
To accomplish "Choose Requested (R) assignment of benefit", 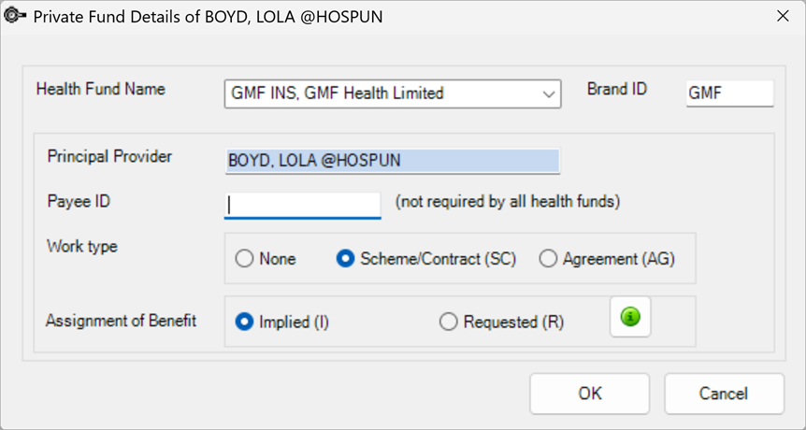I will 502,322.
